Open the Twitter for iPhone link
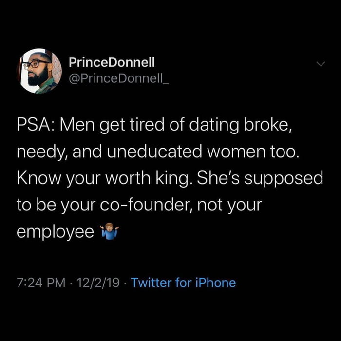This screenshot has width=341, height=341. [x=183, y=283]
